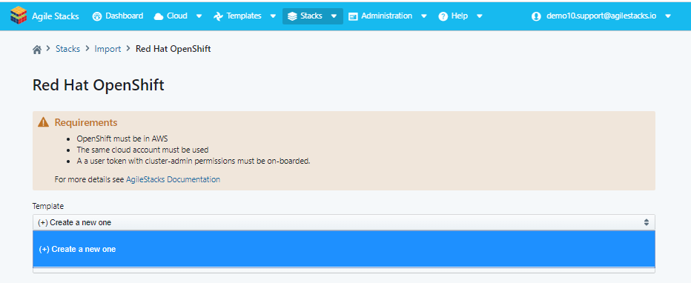Open the Cloud menu label
Screen dimensions: 691x283
(176, 16)
